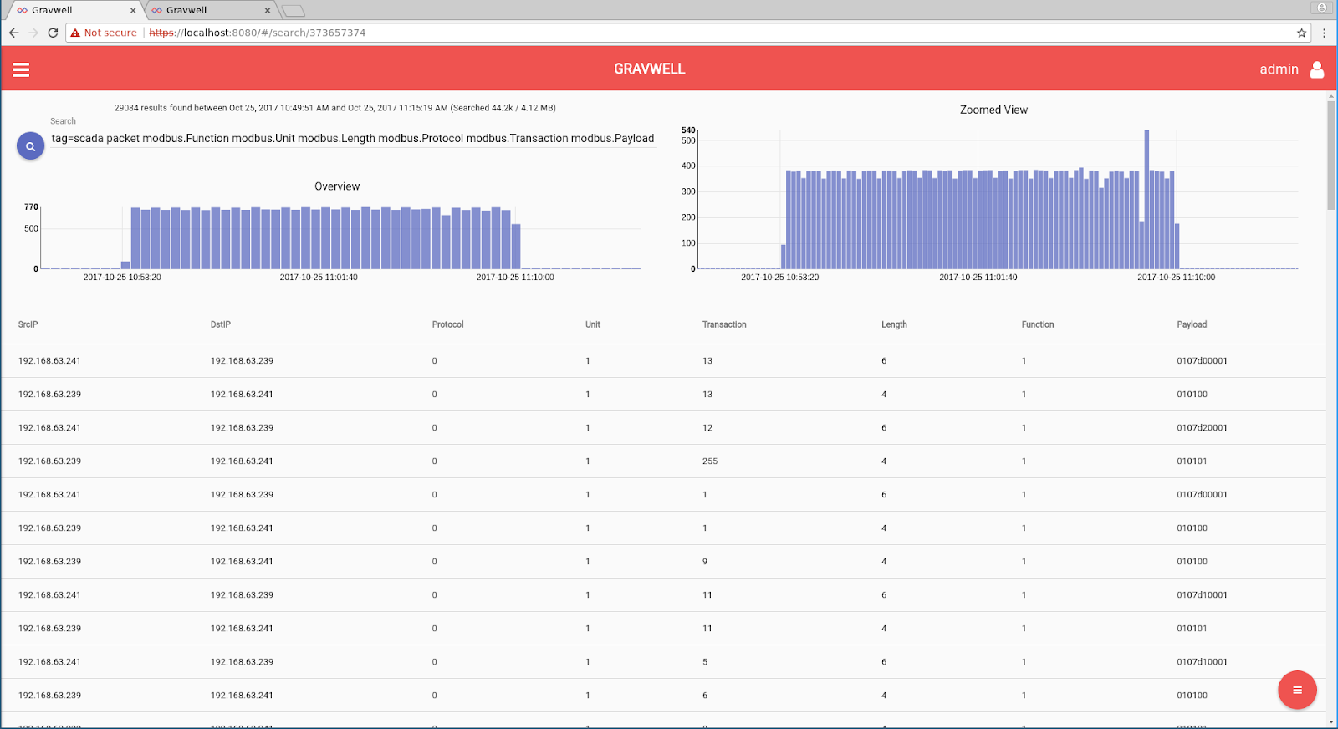Select the Transaction cell showing 12
This screenshot has width=1338, height=729.
(x=707, y=428)
